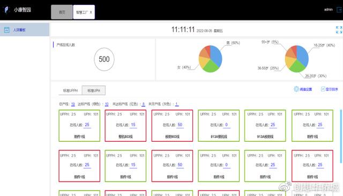Click the display sort icon
The height and width of the screenshot is (196, 343).
323,89
